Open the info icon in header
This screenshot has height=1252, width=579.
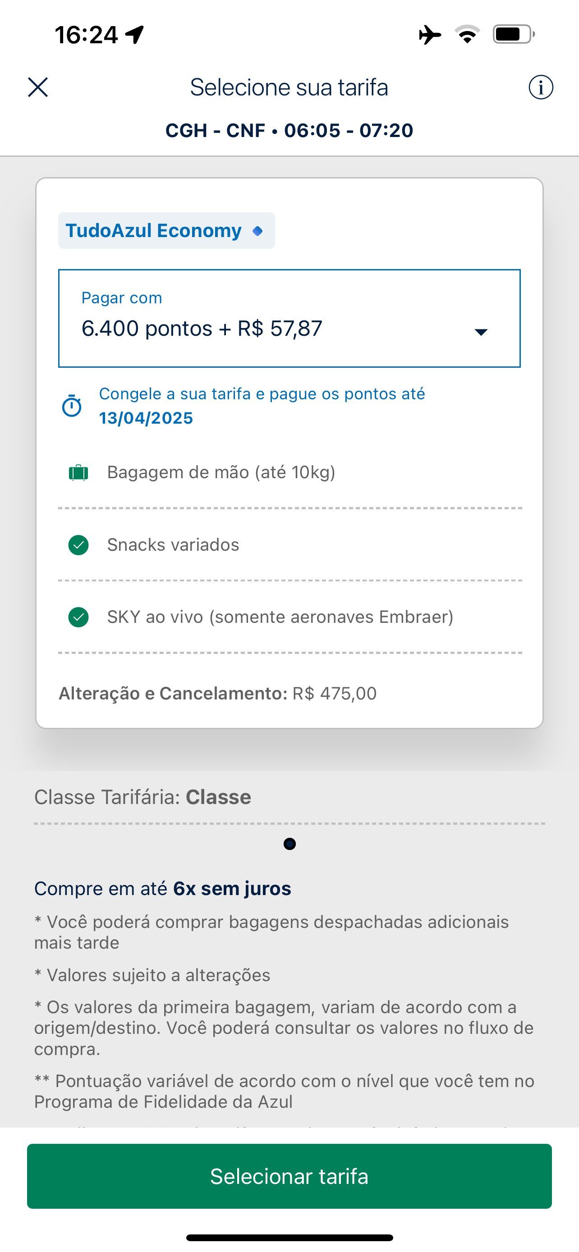pyautogui.click(x=541, y=87)
